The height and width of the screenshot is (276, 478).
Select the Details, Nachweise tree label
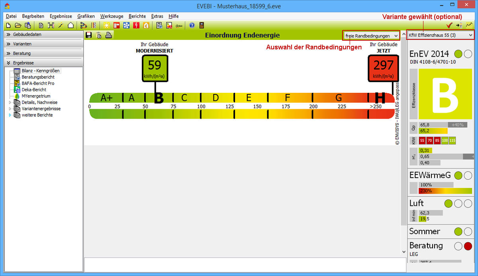click(x=39, y=102)
